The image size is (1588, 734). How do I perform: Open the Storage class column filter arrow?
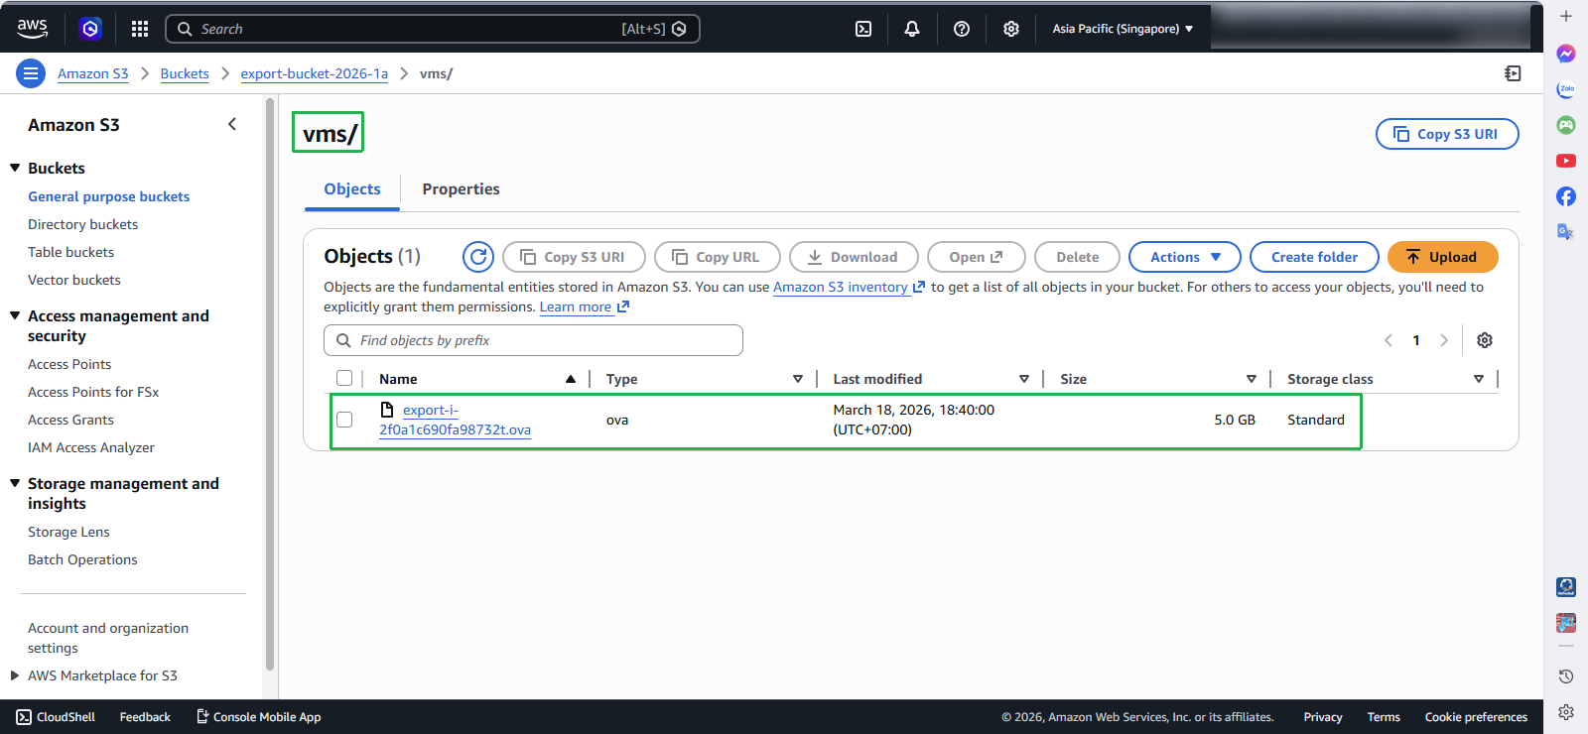pyautogui.click(x=1479, y=379)
